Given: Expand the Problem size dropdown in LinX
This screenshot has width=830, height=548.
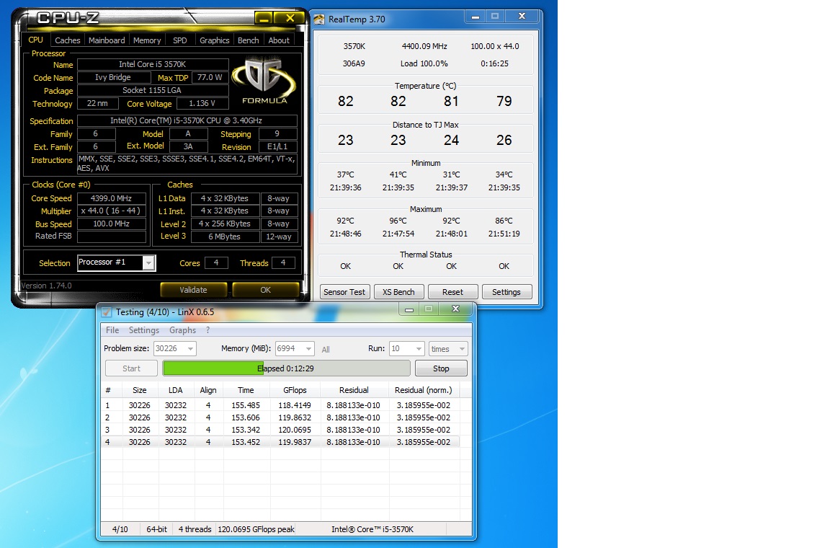Looking at the screenshot, I should pyautogui.click(x=190, y=349).
